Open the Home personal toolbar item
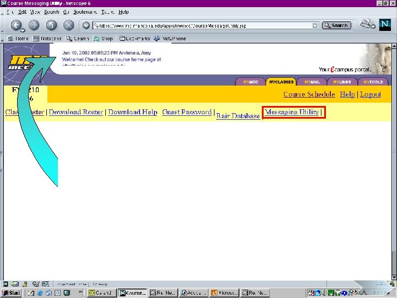Screen dimensions: 397x298 point(18,39)
